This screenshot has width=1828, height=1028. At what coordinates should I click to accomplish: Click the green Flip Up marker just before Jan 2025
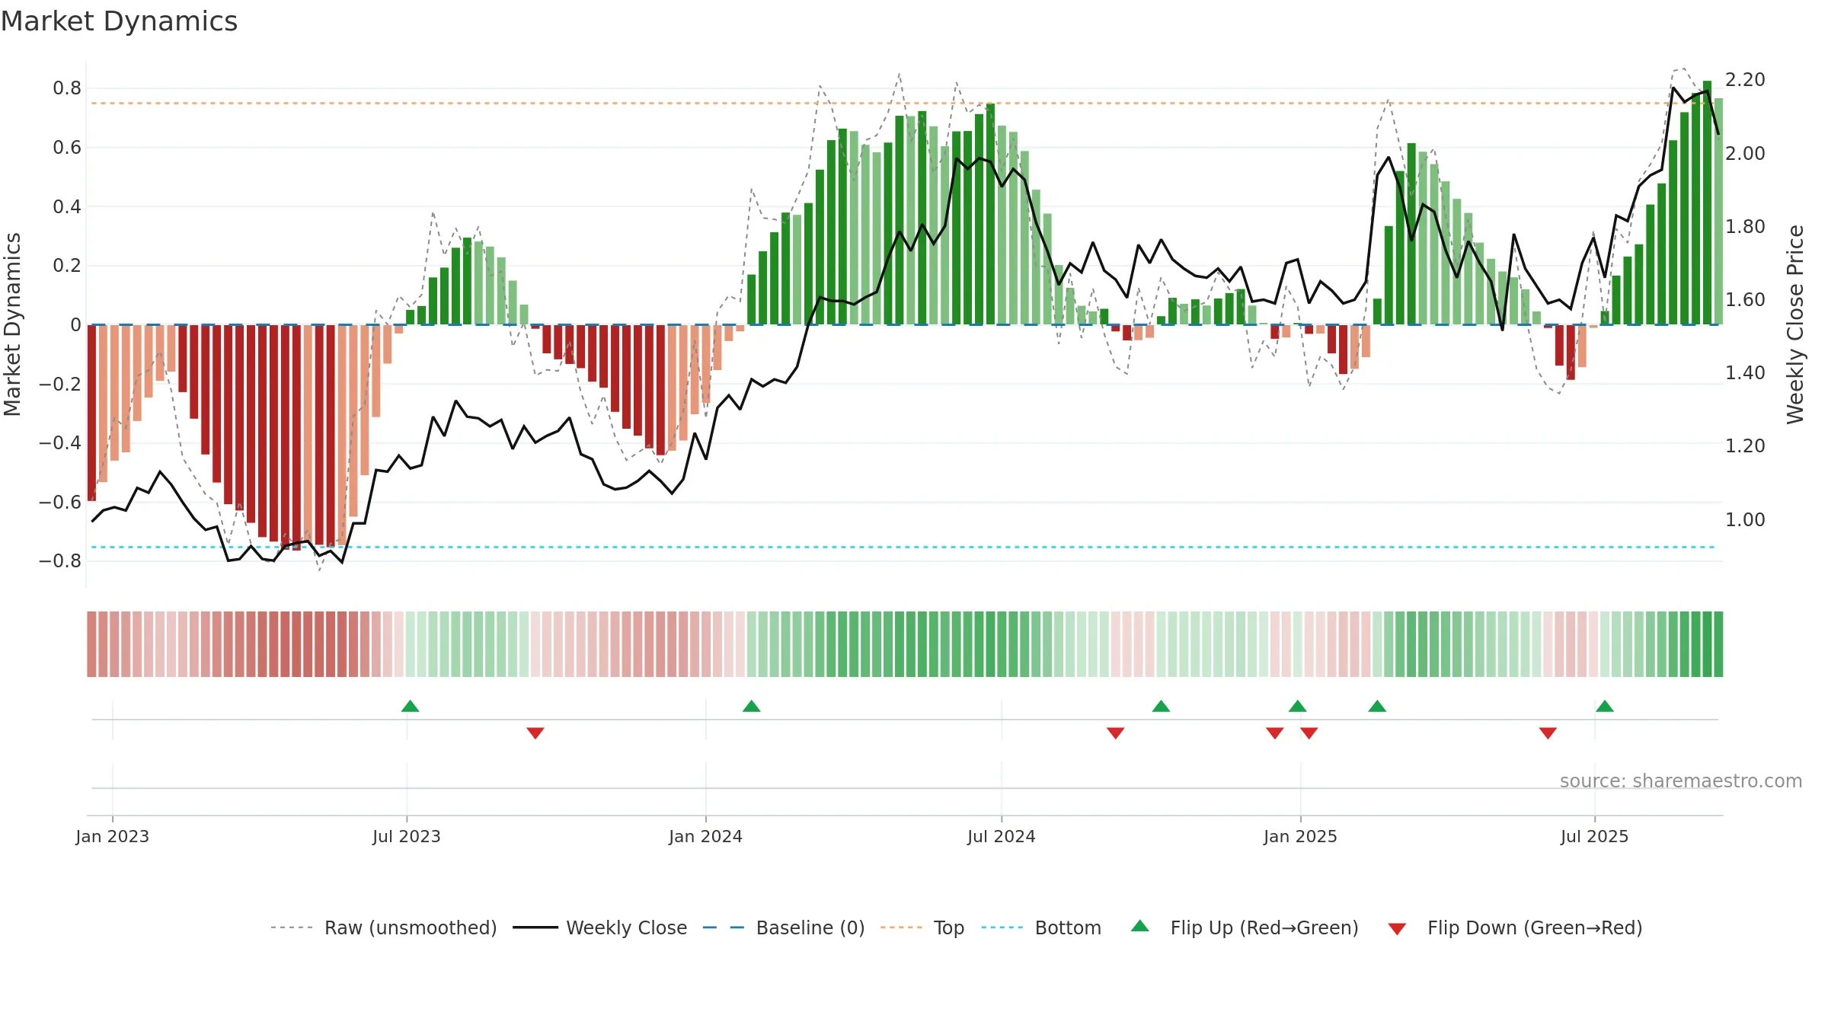tap(1297, 706)
